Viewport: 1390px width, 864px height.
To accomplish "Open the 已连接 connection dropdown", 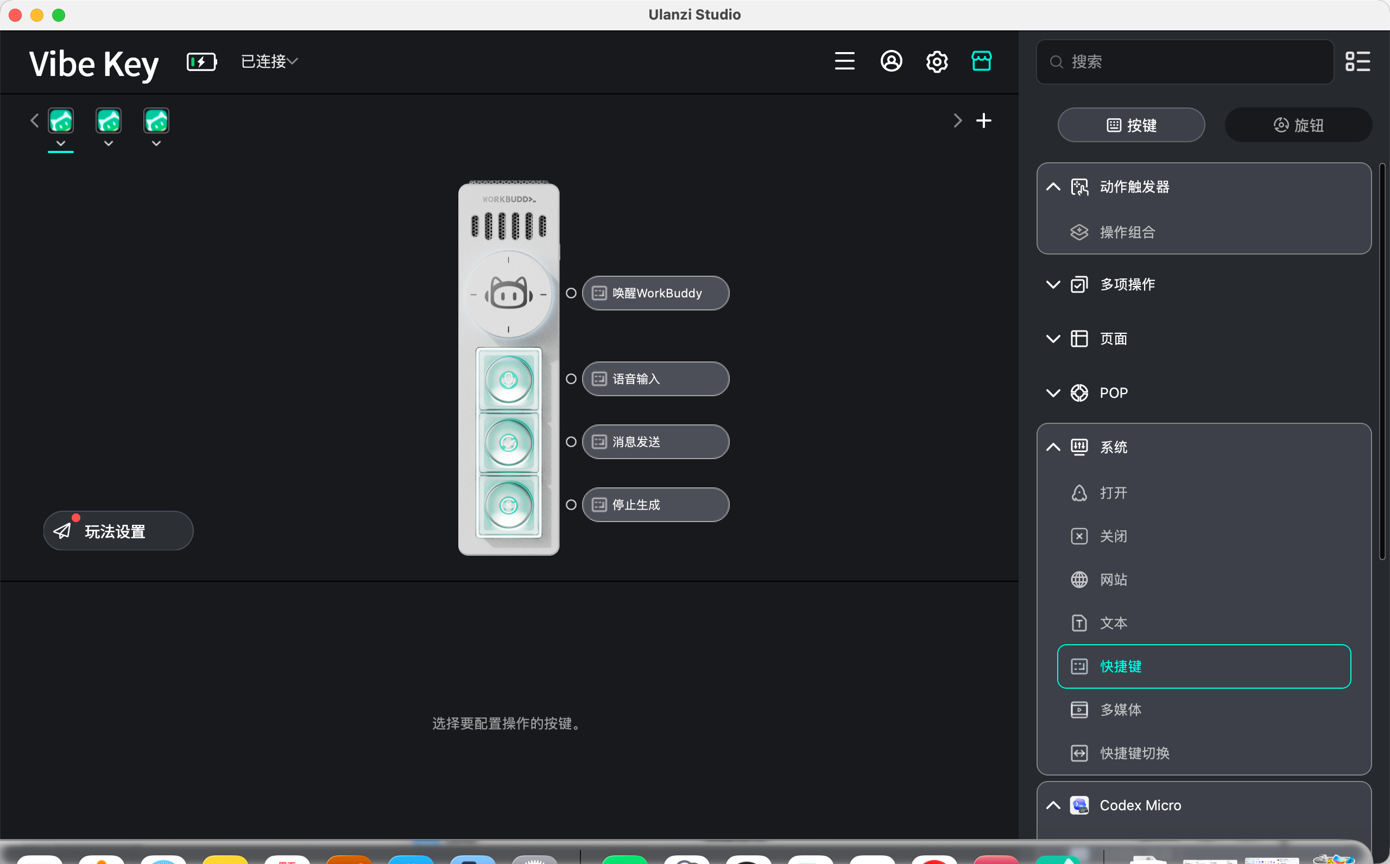I will pos(269,61).
